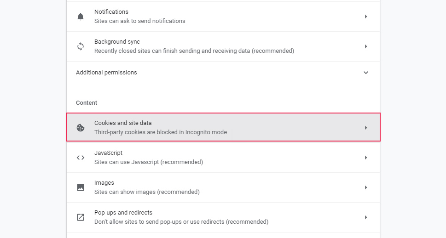Click the Pop-ups and redirects title
Screen dimensions: 446x238
click(123, 213)
